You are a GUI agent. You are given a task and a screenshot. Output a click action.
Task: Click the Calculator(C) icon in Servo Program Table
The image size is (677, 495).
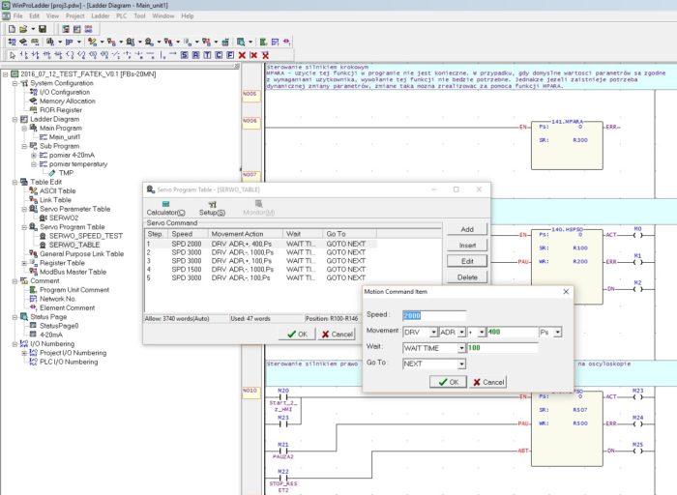coord(165,205)
